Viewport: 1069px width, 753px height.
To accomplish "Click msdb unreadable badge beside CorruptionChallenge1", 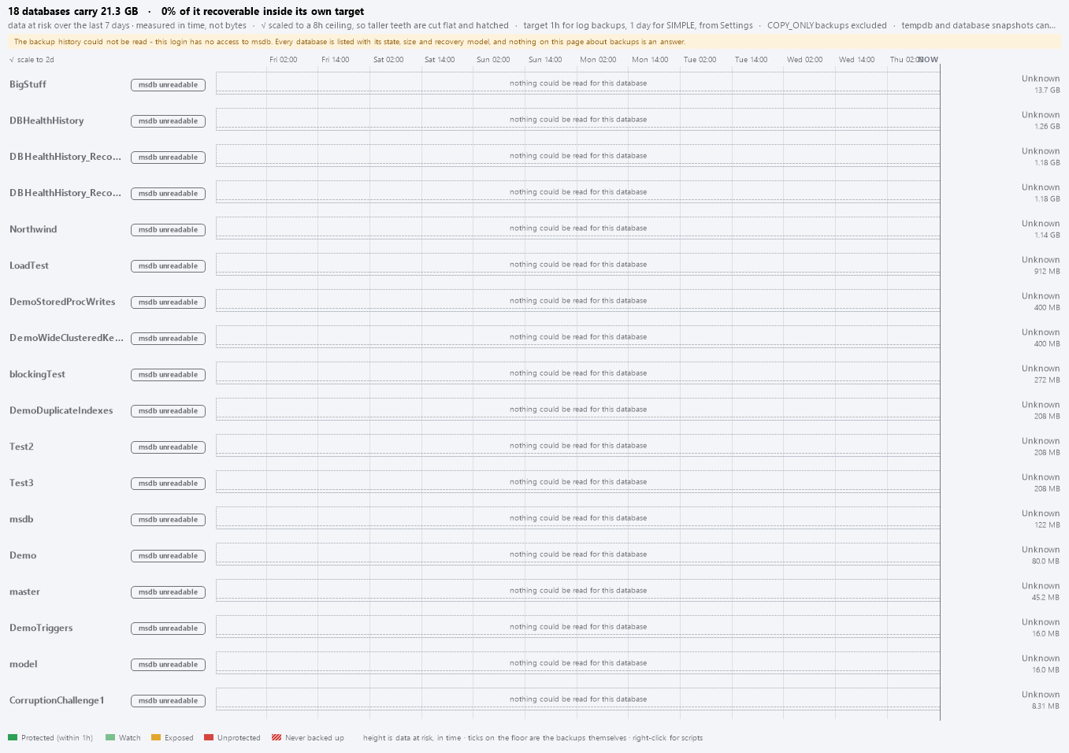I will click(168, 700).
